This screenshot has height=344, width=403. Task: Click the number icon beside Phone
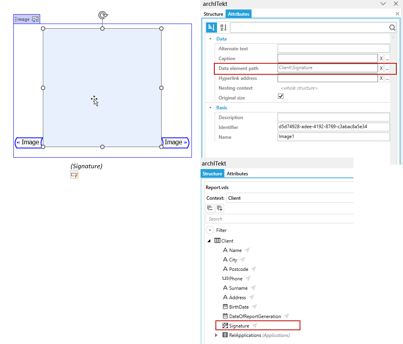tap(225, 278)
